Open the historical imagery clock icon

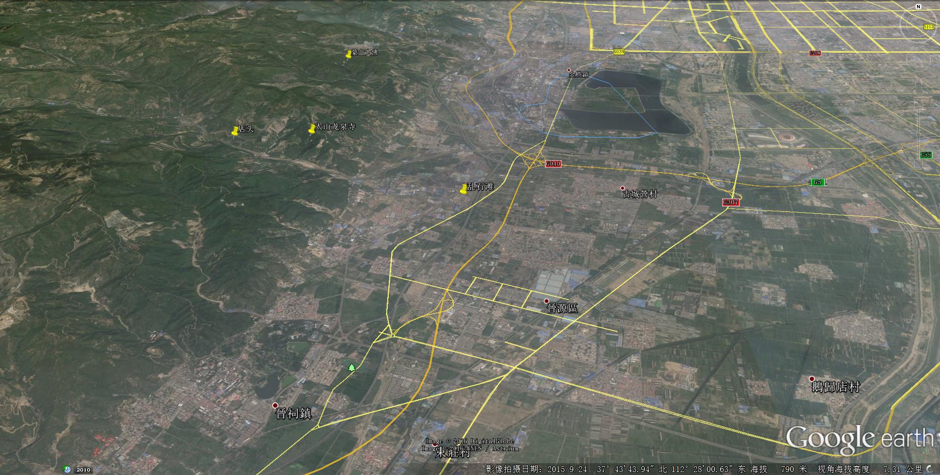pyautogui.click(x=67, y=470)
